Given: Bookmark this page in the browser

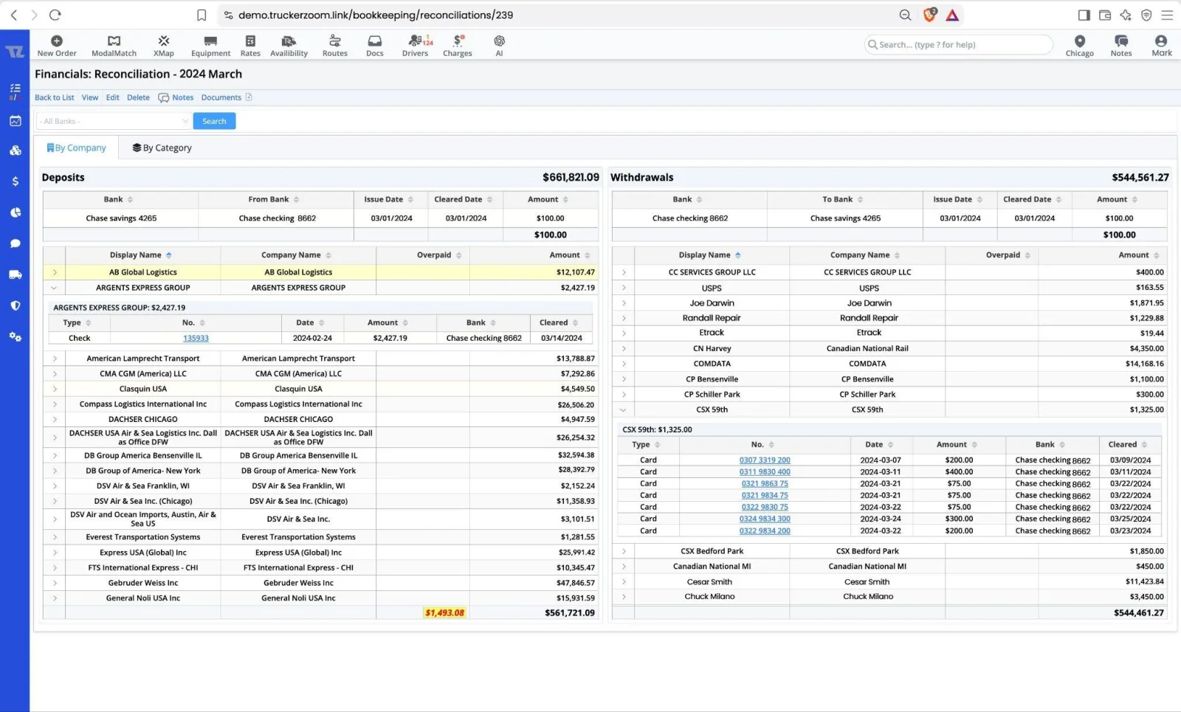Looking at the screenshot, I should [x=202, y=15].
